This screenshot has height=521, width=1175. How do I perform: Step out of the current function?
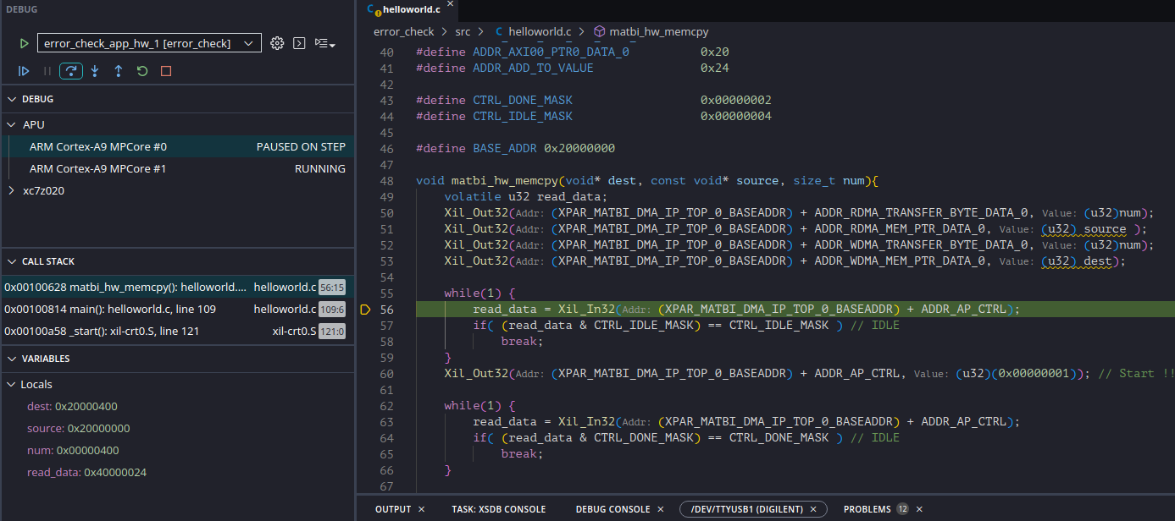pos(119,71)
